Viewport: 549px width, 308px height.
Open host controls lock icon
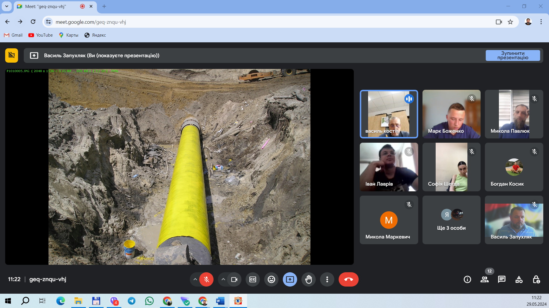(x=536, y=279)
